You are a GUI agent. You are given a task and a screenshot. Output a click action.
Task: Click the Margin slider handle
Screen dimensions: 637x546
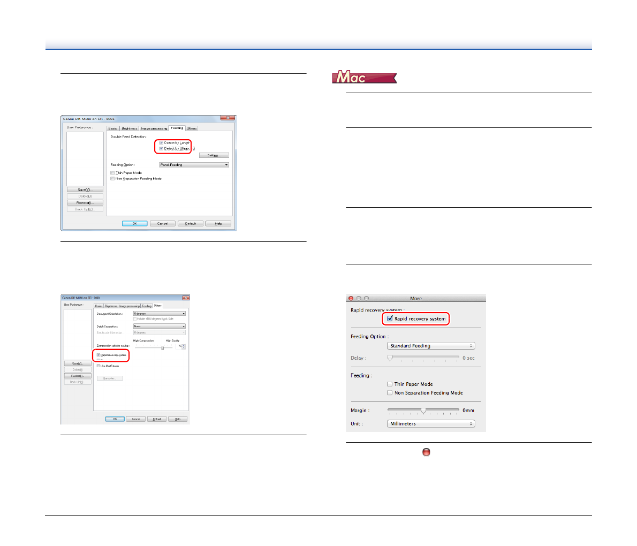[x=423, y=411]
